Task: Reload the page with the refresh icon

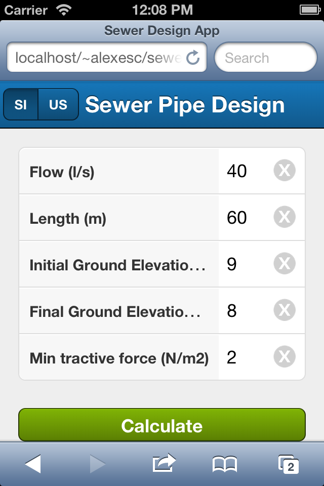Action: 193,58
